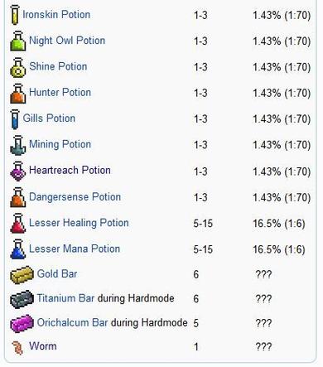Open the Orichalcum Bar link

pos(72,322)
